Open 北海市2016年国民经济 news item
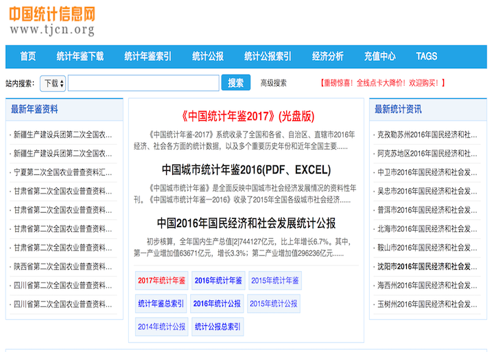This screenshot has height=352, width=494. (x=427, y=229)
